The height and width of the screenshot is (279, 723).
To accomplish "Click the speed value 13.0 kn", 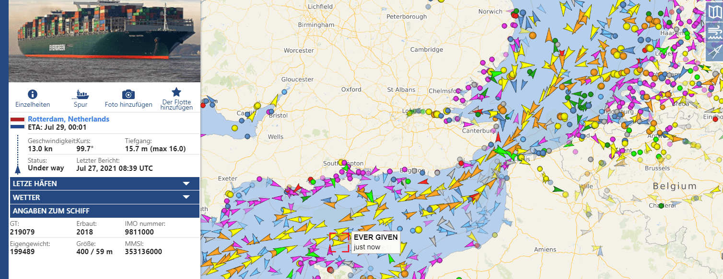I will tap(40, 149).
